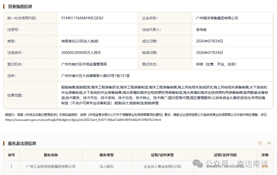277x175 pixels.
Task: Click the 证照/证件类型 column header
Action: pos(162,155)
